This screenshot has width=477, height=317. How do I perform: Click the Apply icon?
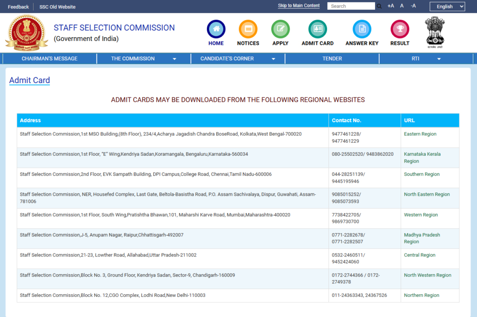(x=280, y=29)
